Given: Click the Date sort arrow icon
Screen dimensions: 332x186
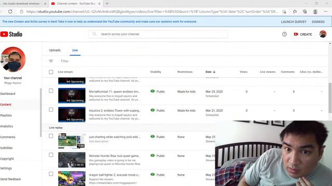Looking at the screenshot, I should click(x=214, y=72).
